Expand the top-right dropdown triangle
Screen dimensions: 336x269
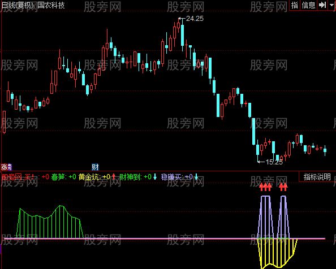331,5
